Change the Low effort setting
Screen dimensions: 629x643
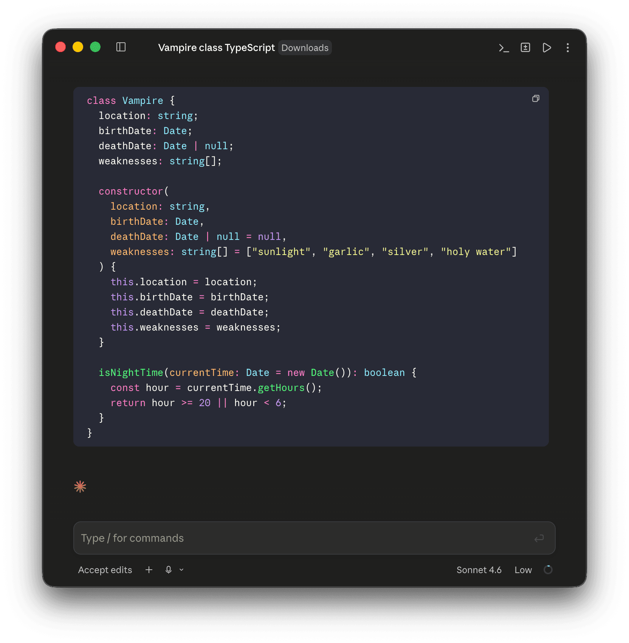(x=523, y=570)
